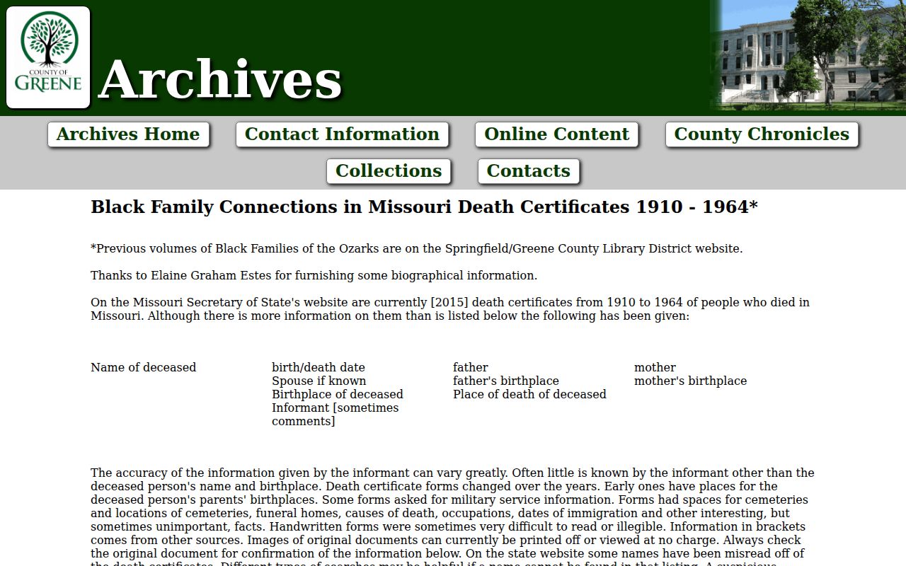Click the Missouri Secretary of State paragraph
Screen dimensions: 906x566
click(450, 309)
